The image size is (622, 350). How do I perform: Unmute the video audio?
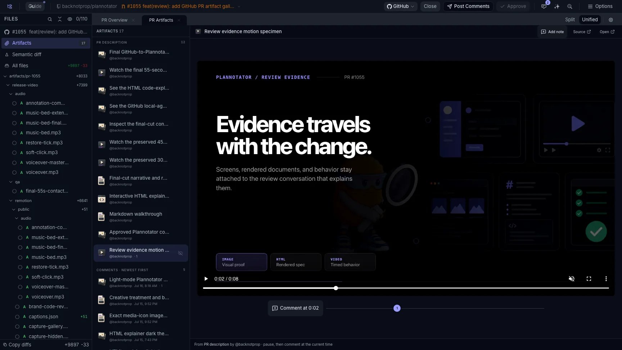571,279
